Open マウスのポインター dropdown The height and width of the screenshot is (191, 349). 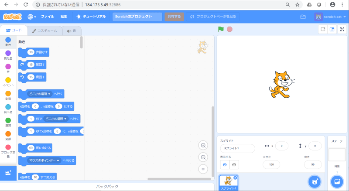pos(44,160)
